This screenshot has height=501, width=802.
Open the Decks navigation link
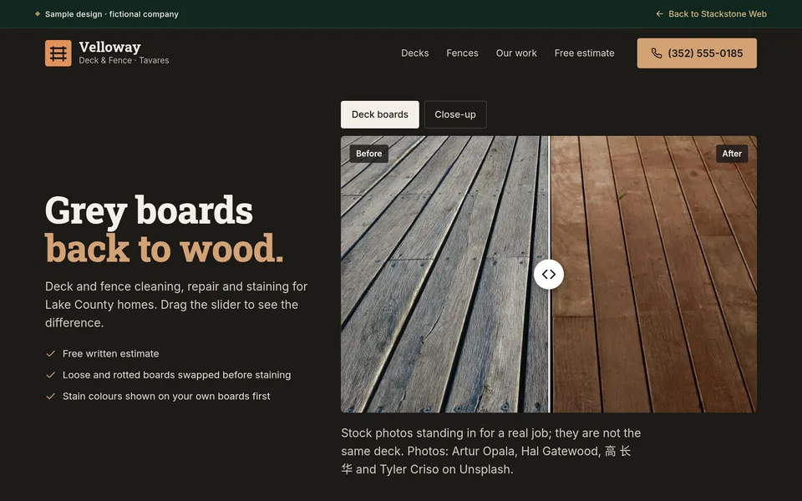click(x=415, y=53)
